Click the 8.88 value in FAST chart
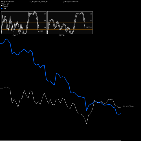Image resolution: width=141 pixels, height=141 pixels. click(41, 31)
